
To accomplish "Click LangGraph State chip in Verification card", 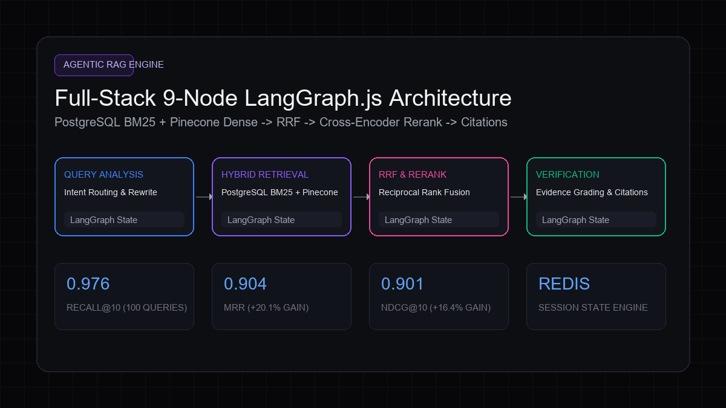I will [596, 219].
